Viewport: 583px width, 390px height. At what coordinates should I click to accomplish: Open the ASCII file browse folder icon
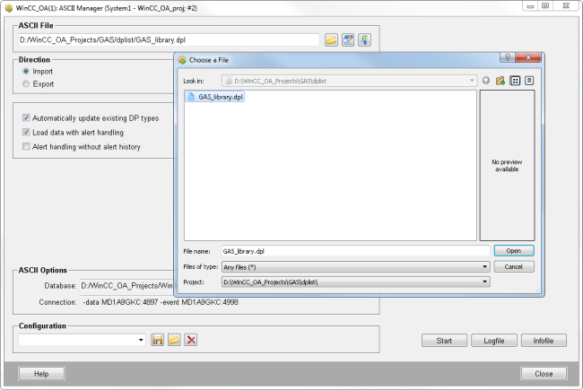(331, 39)
